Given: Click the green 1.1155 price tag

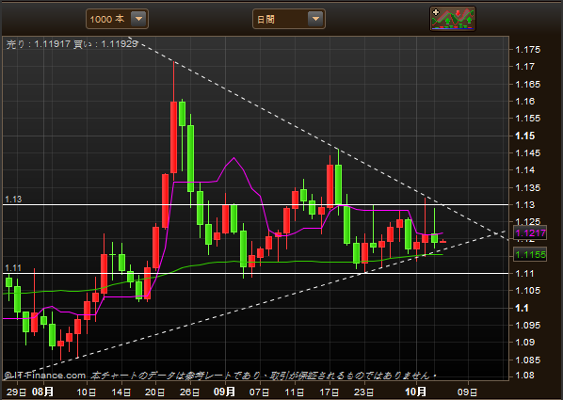Looking at the screenshot, I should click(x=530, y=254).
